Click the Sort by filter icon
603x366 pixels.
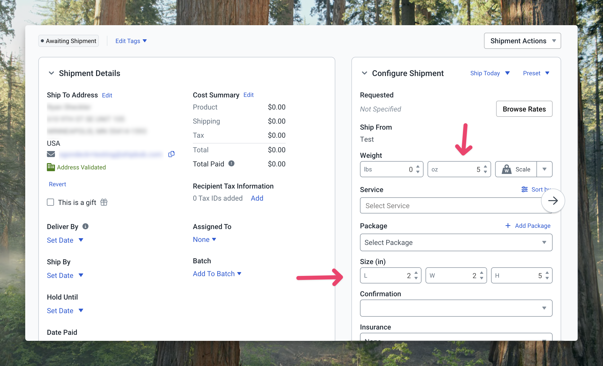coord(524,189)
